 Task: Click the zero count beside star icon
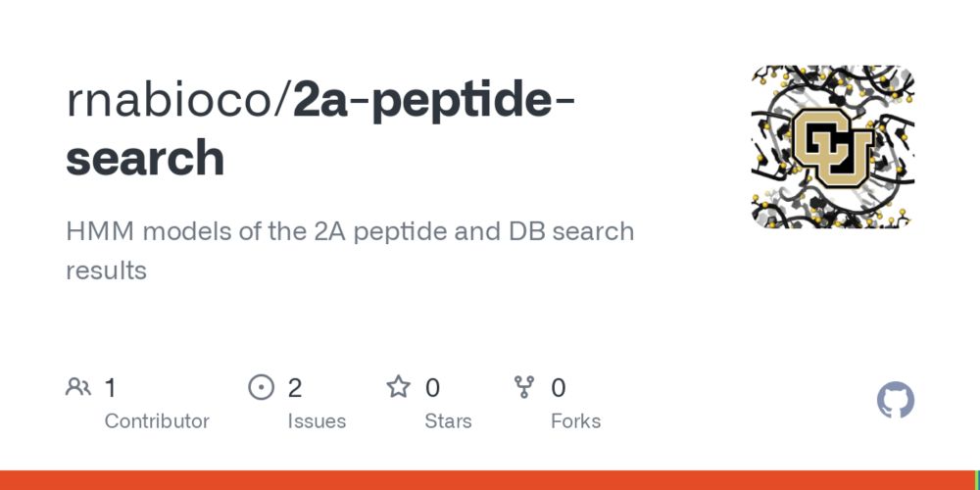pos(432,388)
